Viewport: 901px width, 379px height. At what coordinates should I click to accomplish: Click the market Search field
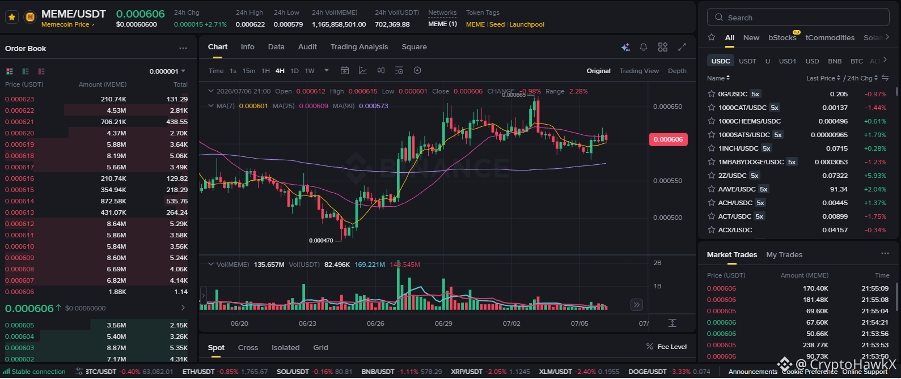pos(798,18)
